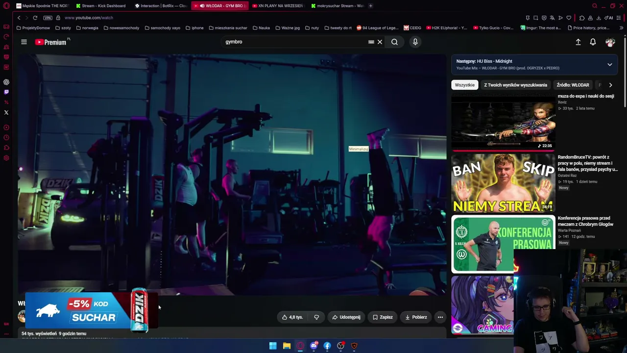This screenshot has height=353, width=627.
Task: Open File Explorer from the taskbar
Action: [x=287, y=346]
